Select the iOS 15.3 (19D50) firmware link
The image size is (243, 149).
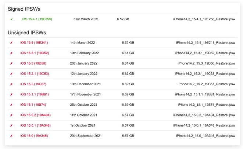[33, 63]
